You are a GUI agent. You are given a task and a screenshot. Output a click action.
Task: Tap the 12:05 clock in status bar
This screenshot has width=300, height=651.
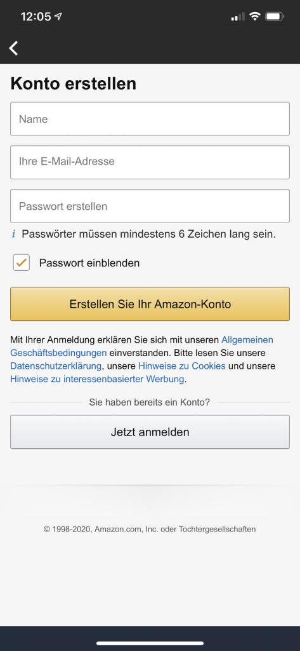[x=36, y=17]
